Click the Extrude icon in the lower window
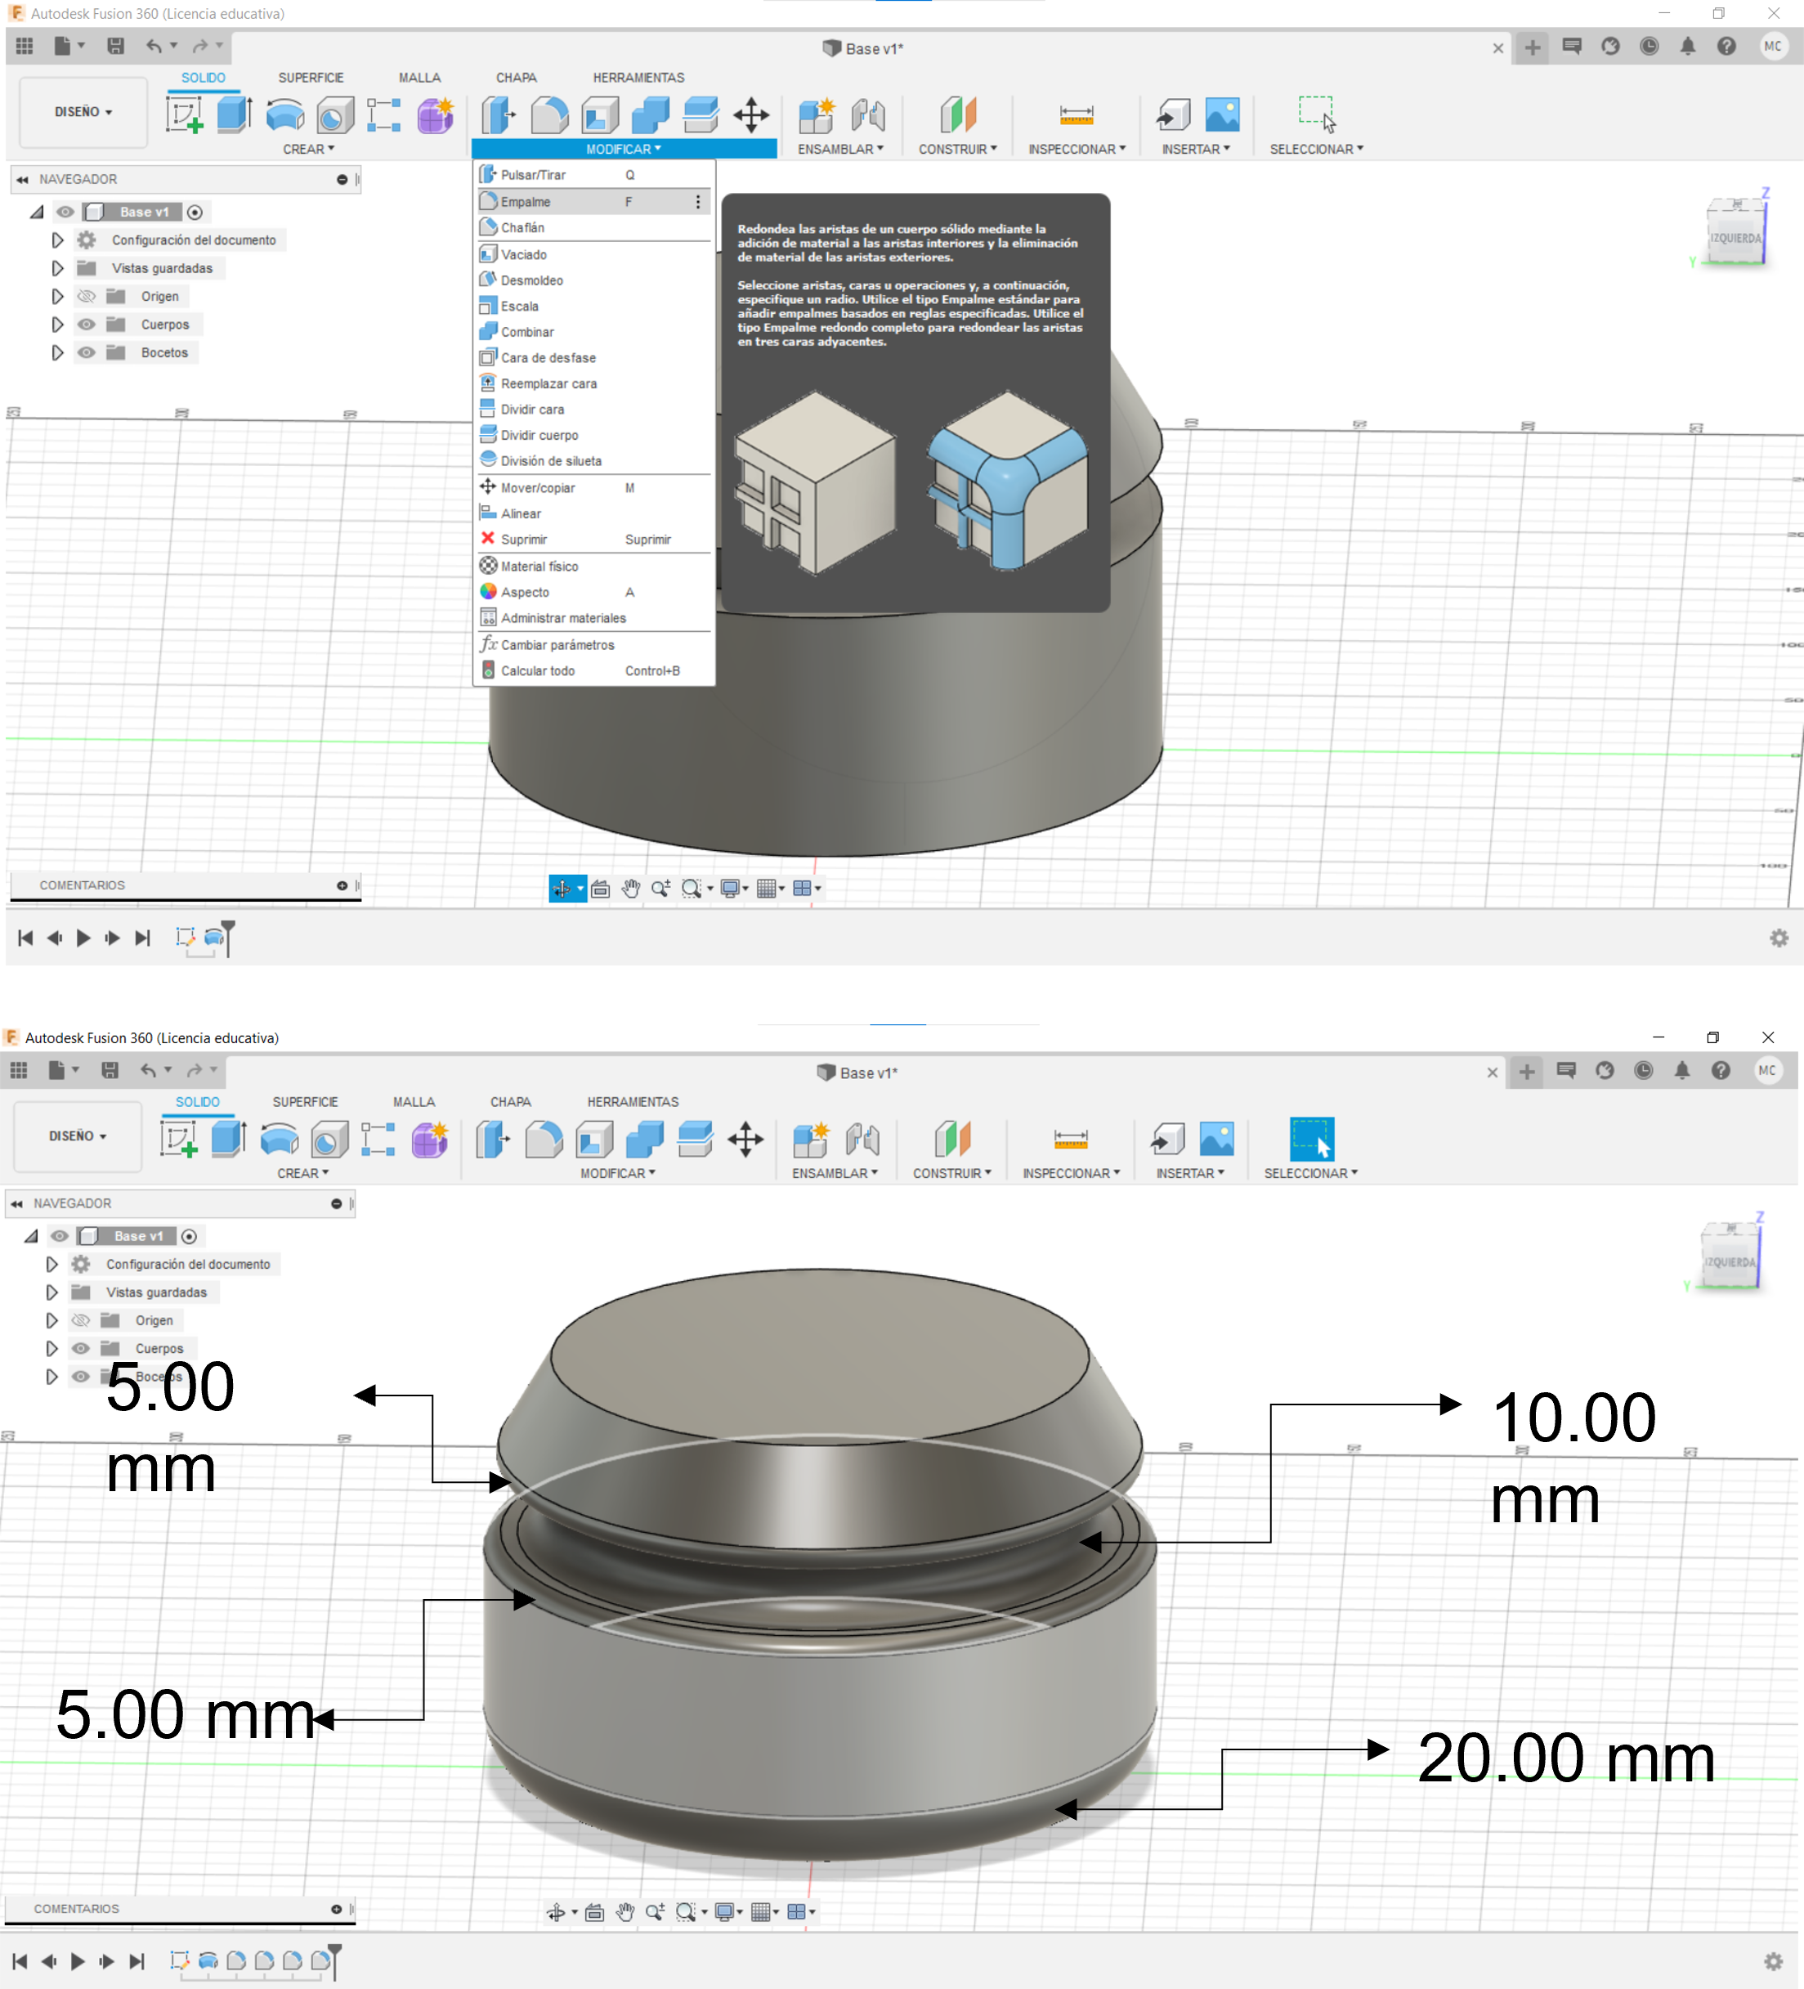Viewport: 1804px width, 1989px height. [229, 1140]
